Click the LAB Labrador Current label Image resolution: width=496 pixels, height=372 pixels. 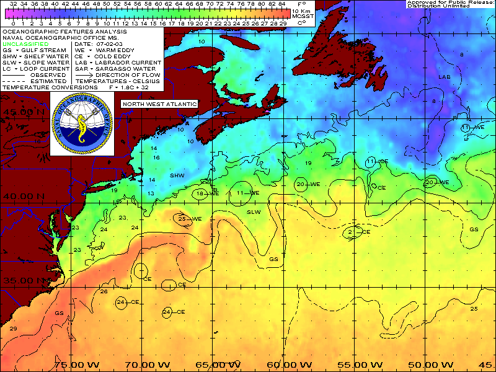444,77
